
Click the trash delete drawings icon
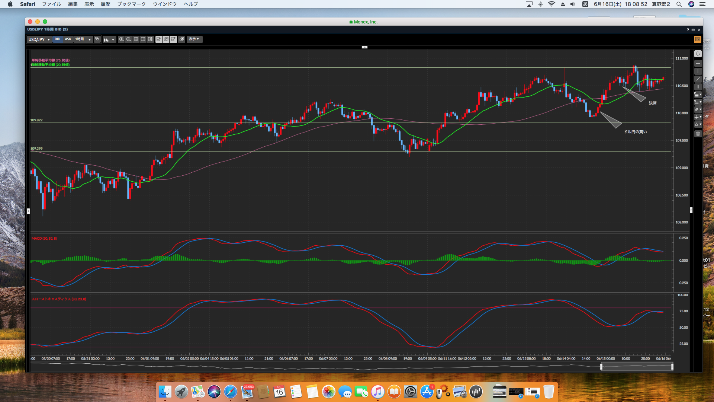698,134
